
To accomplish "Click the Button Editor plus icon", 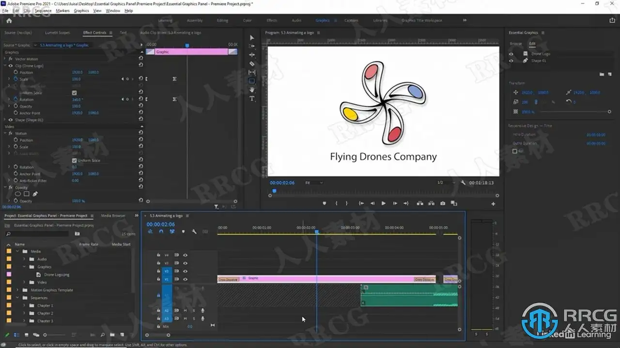I will 493,203.
